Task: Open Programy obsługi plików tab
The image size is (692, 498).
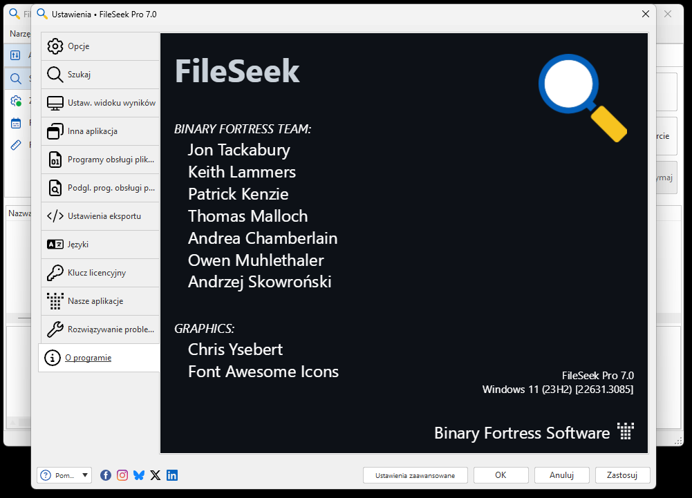Action: click(x=100, y=160)
